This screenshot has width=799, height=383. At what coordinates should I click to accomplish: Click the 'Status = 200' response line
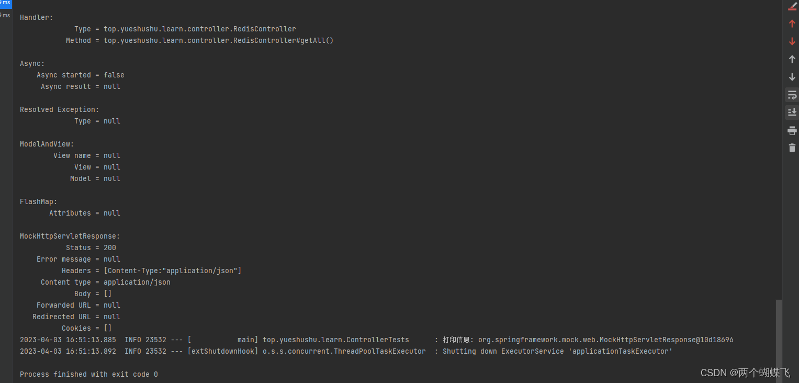click(91, 247)
